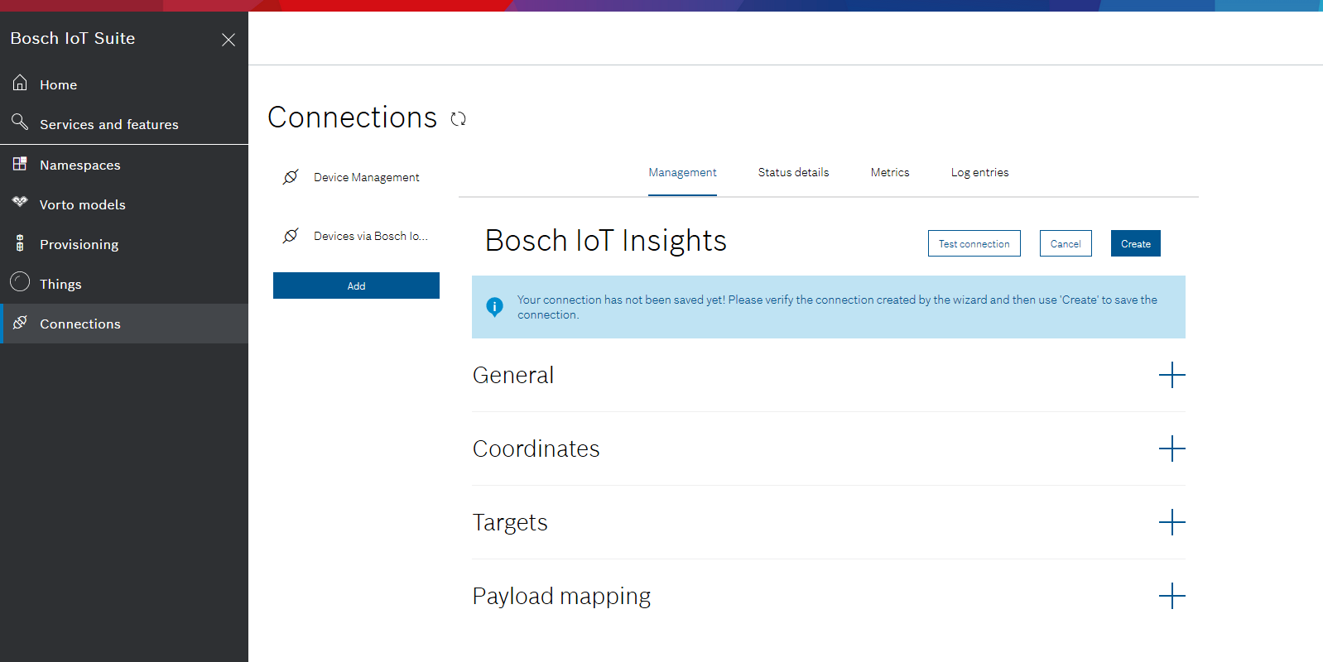Click the info icon in the notification banner
The height and width of the screenshot is (662, 1323).
pos(494,307)
